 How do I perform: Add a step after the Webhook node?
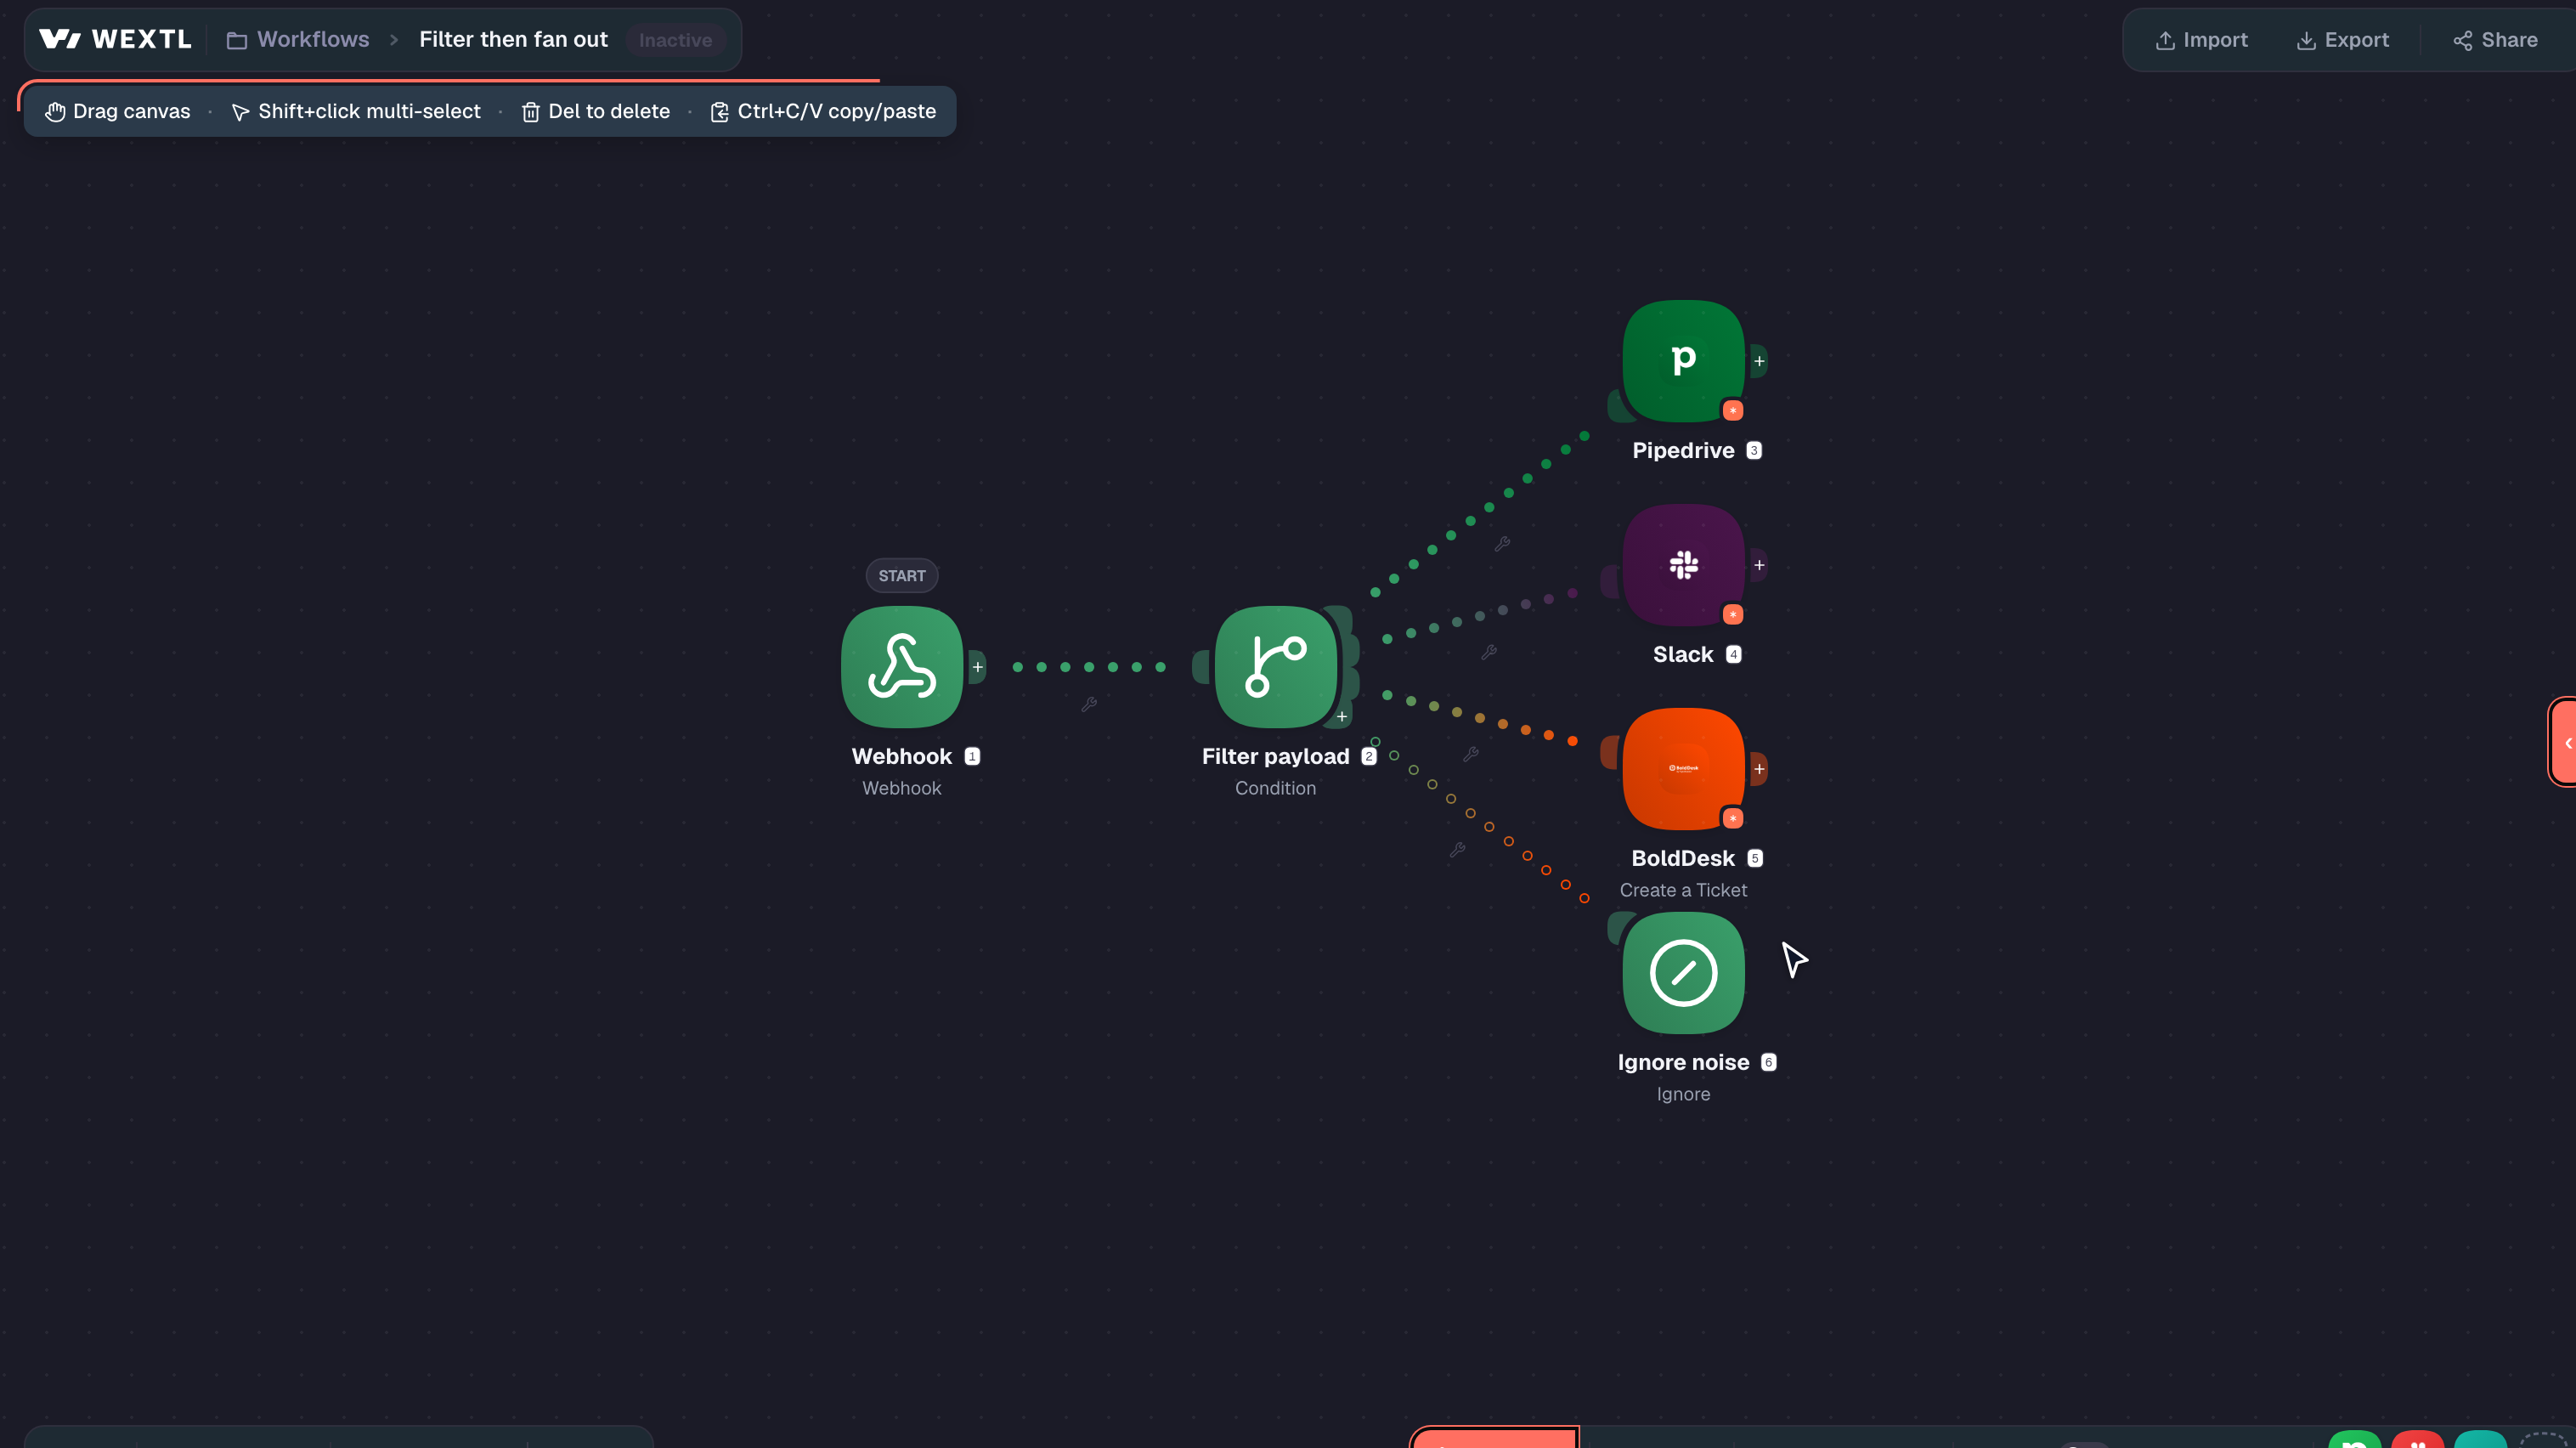pos(977,667)
